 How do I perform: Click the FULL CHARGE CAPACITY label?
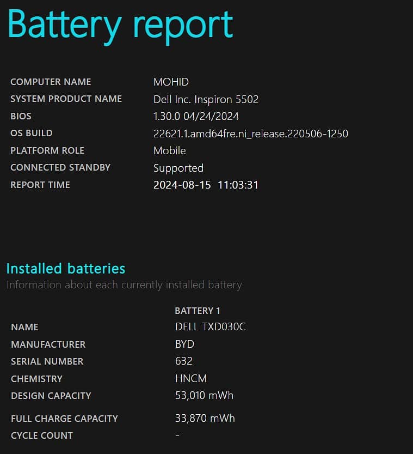[x=64, y=419]
